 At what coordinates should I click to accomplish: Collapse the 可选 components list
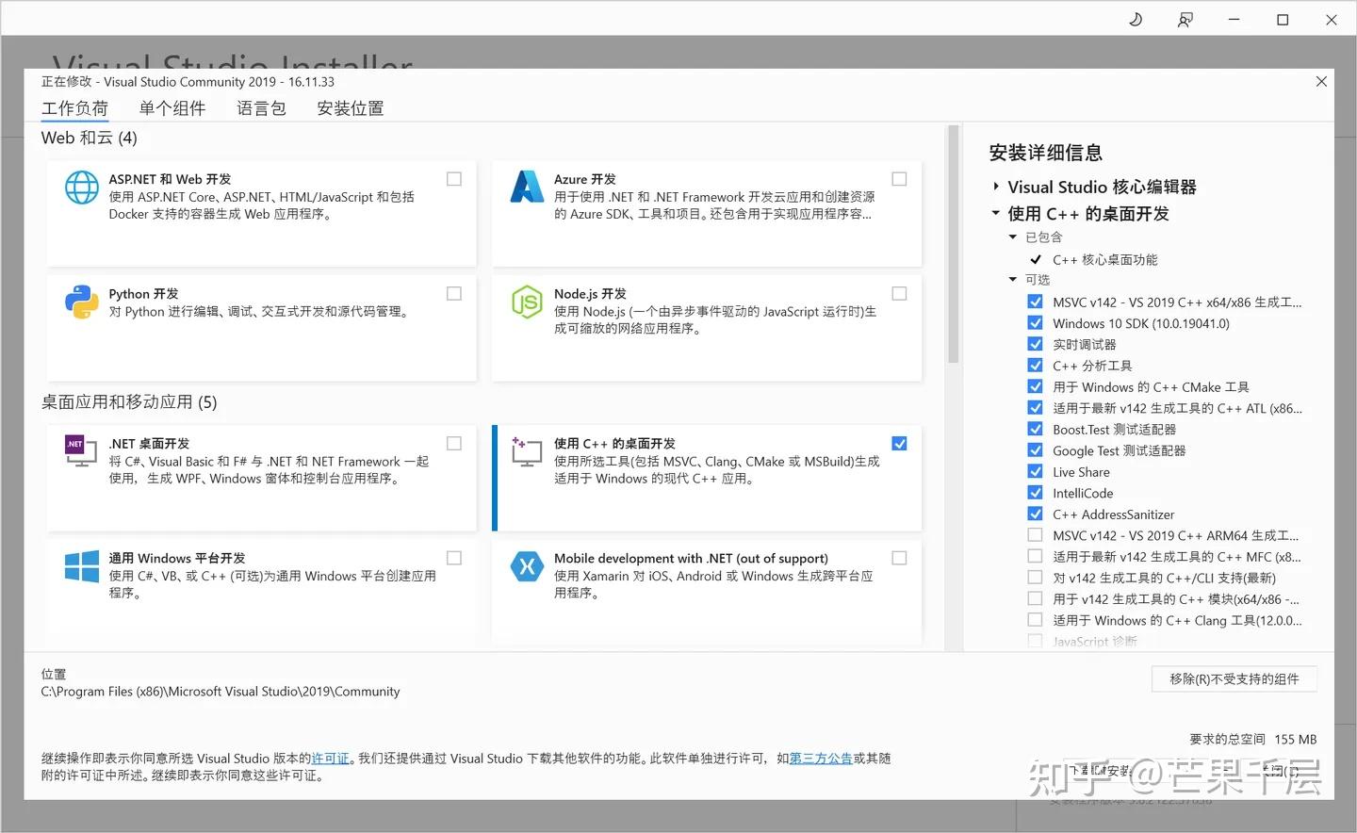pyautogui.click(x=1012, y=279)
